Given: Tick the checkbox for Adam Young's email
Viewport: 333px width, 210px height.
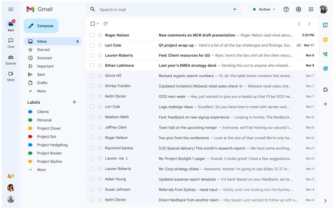Looking at the screenshot, I should point(92,179).
